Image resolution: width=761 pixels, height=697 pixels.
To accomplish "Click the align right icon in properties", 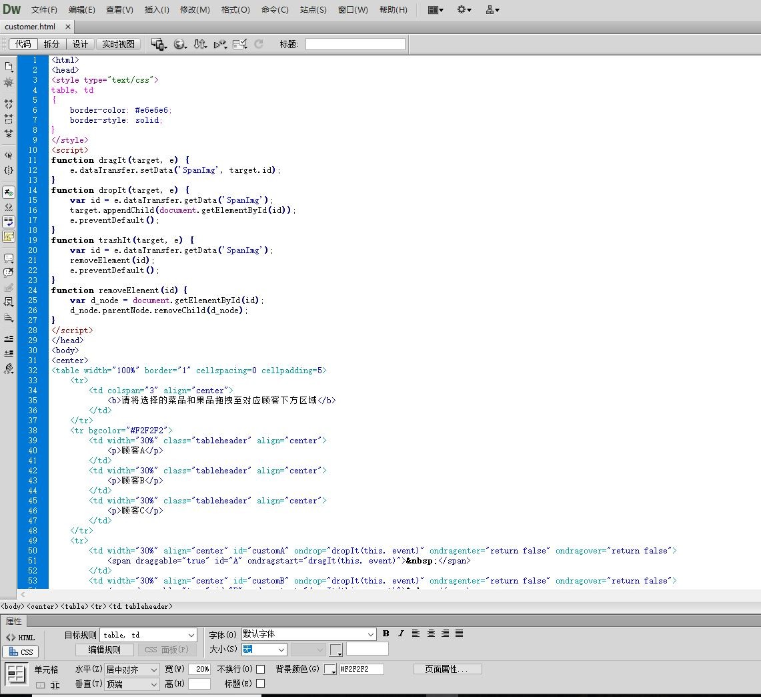I will (x=445, y=634).
